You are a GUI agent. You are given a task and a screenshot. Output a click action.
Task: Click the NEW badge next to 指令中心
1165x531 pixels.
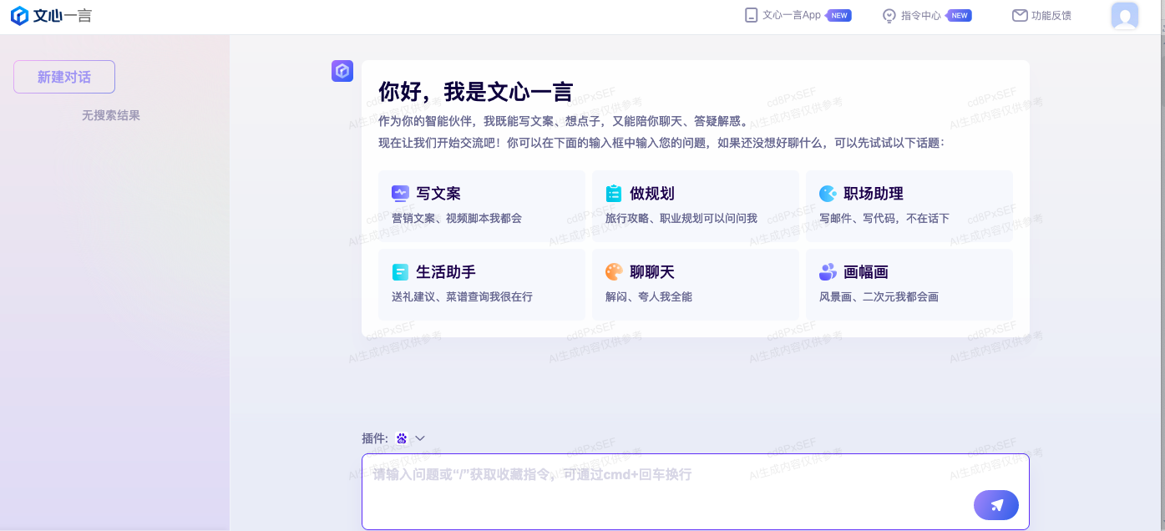[960, 15]
